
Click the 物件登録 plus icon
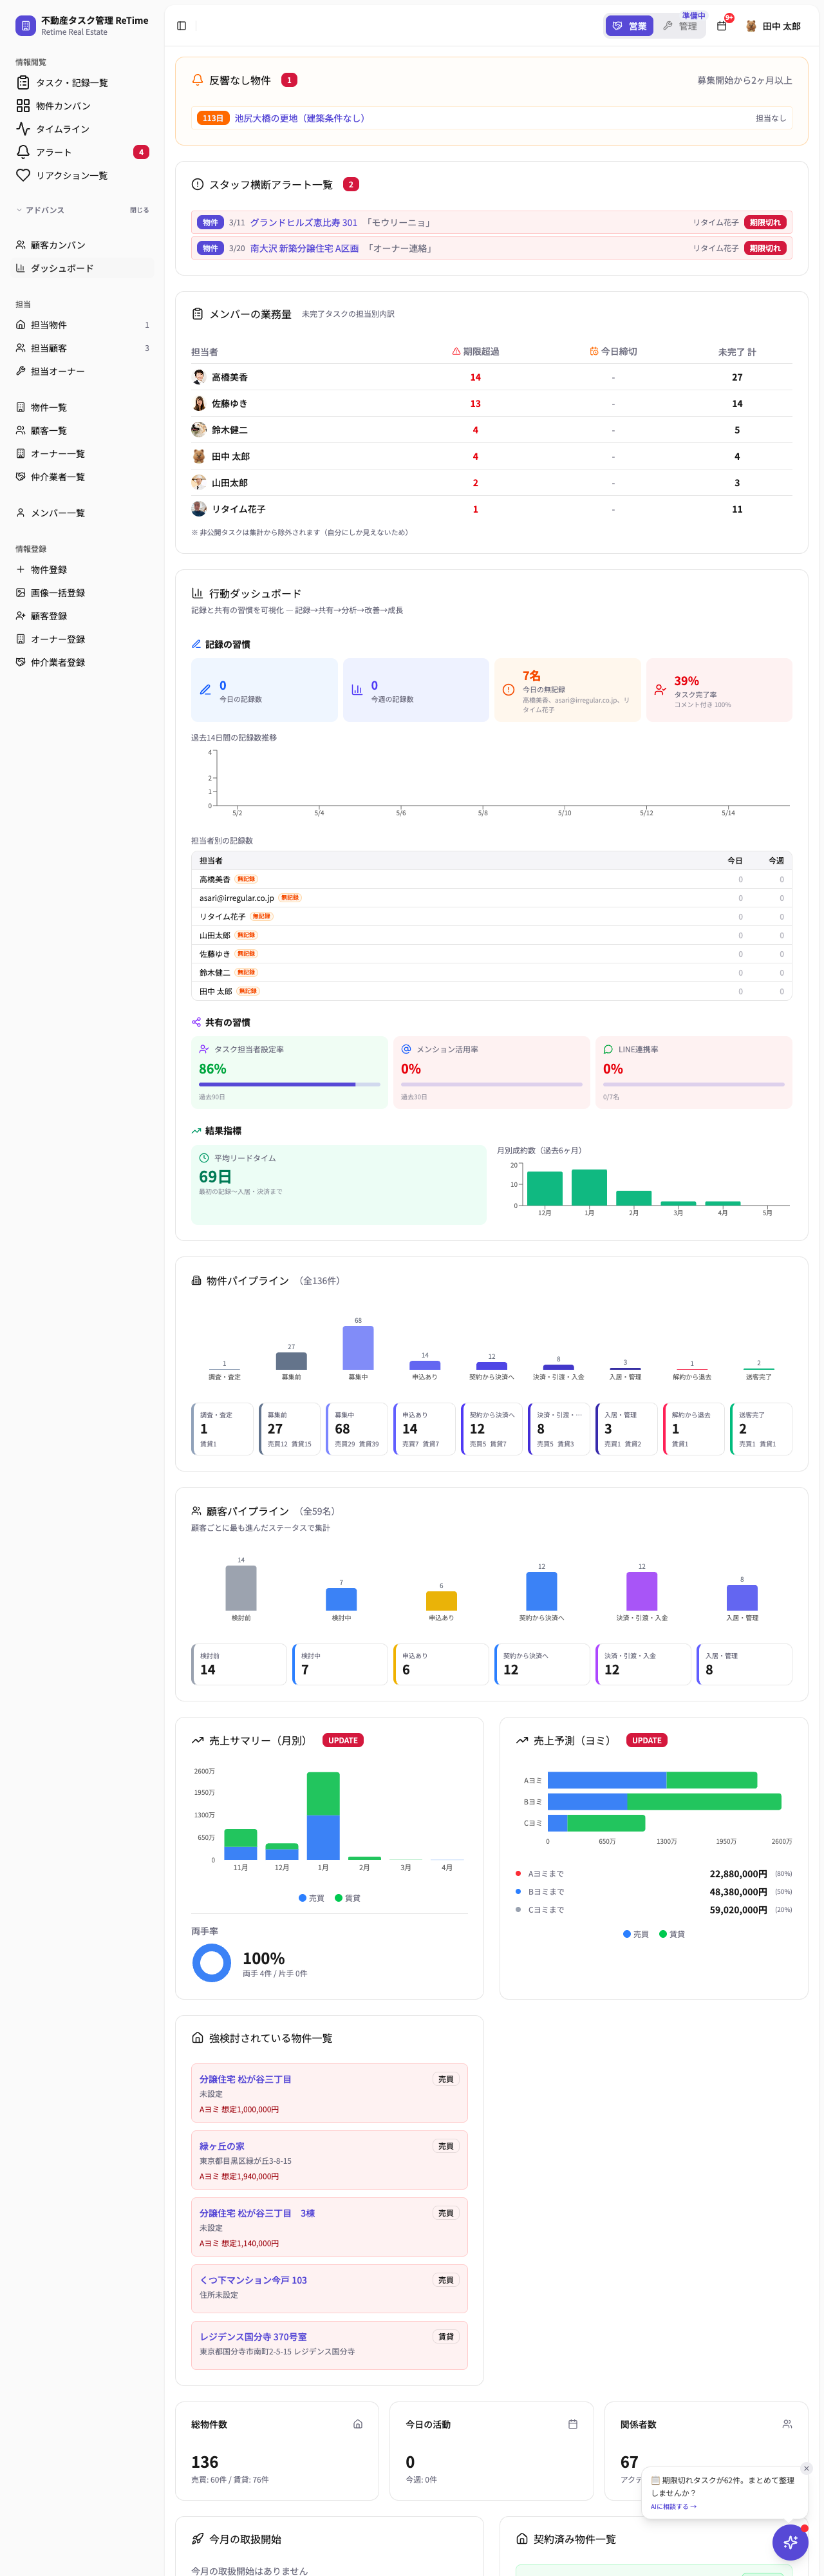[20, 570]
